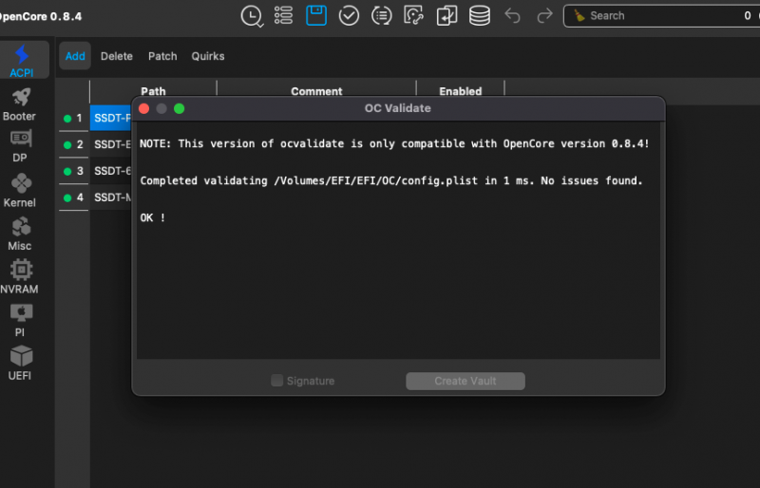Click the Path column header
The width and height of the screenshot is (760, 488).
[153, 91]
